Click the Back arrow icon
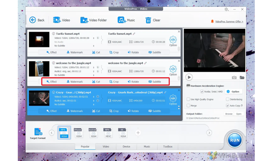Viewport: 273px width, 161px height. click(x=33, y=20)
